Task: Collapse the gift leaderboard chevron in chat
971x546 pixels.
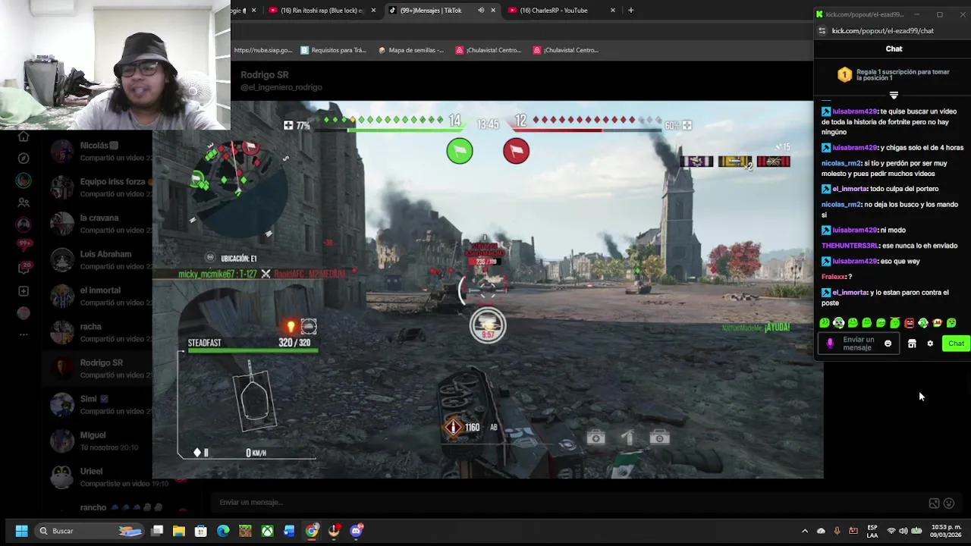Action: 894,95
